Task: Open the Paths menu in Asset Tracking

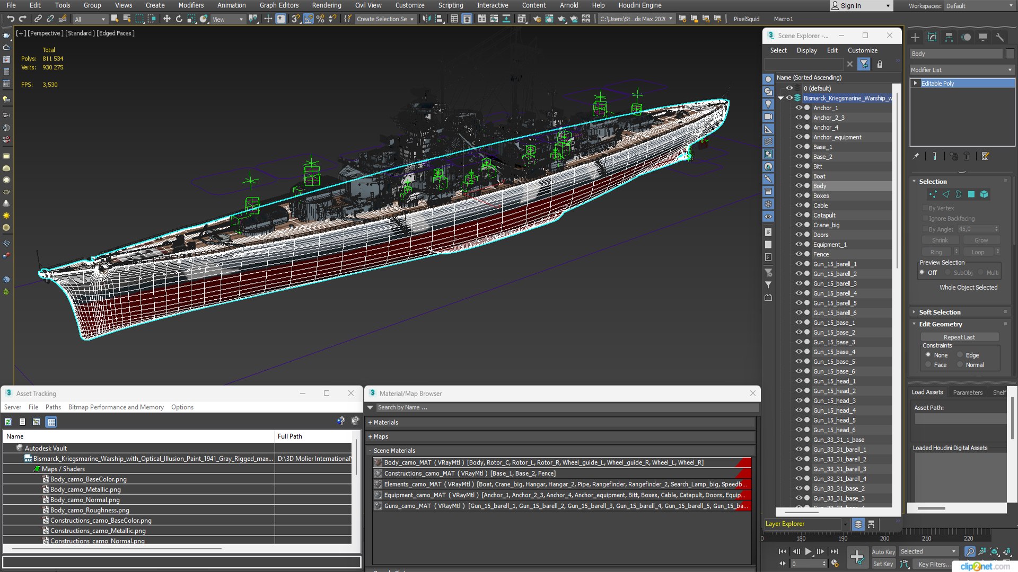Action: [x=53, y=407]
